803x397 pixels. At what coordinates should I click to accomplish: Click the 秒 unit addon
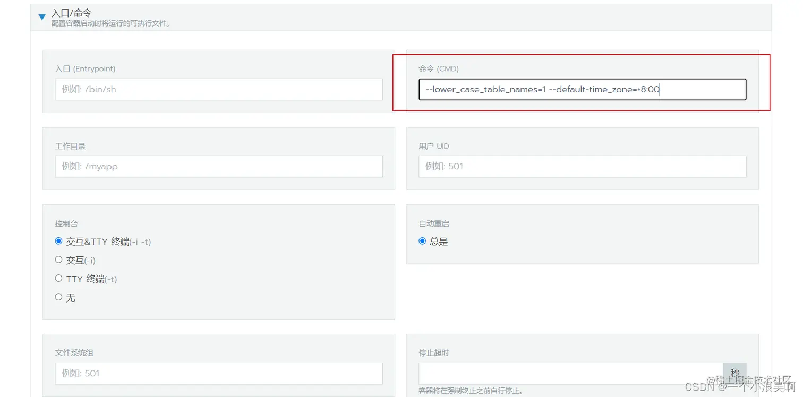pyautogui.click(x=735, y=373)
